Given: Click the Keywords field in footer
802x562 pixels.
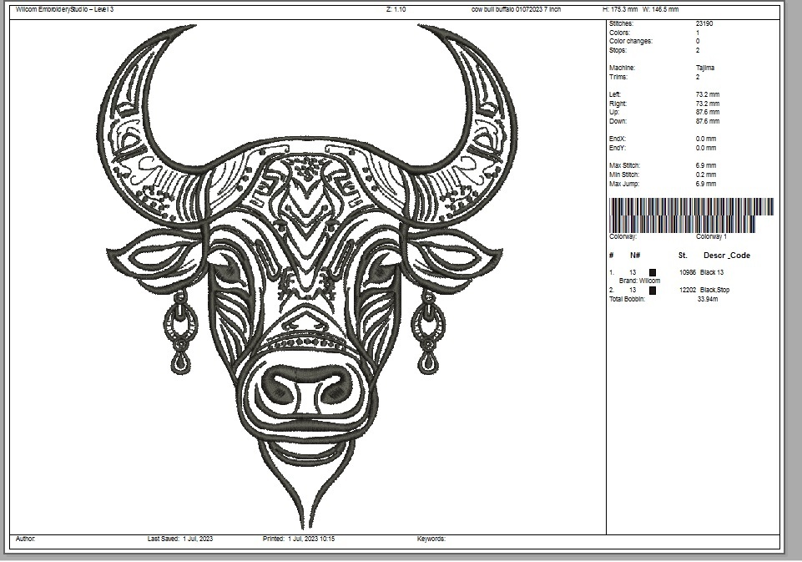Looking at the screenshot, I should pos(431,539).
